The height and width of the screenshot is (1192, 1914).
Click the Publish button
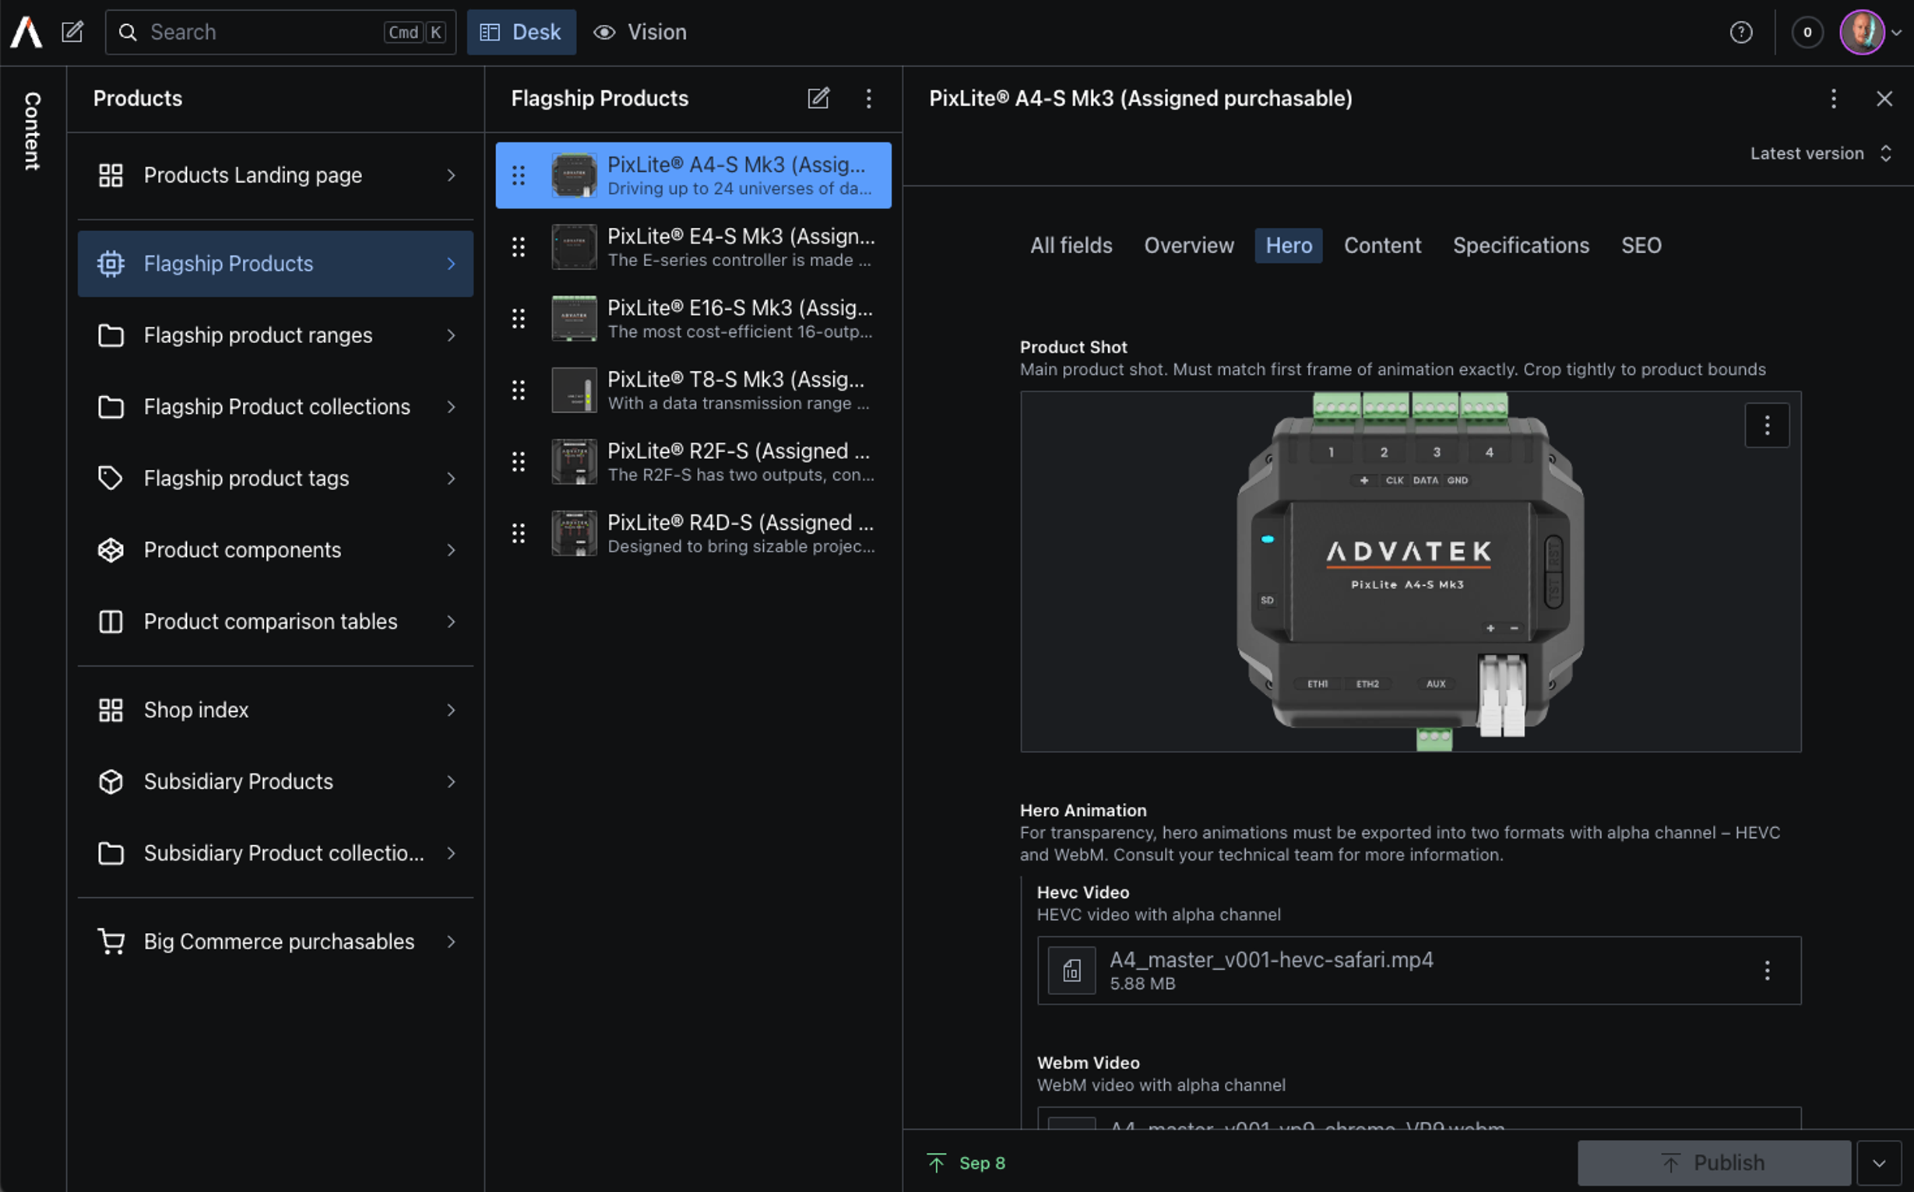1713,1163
